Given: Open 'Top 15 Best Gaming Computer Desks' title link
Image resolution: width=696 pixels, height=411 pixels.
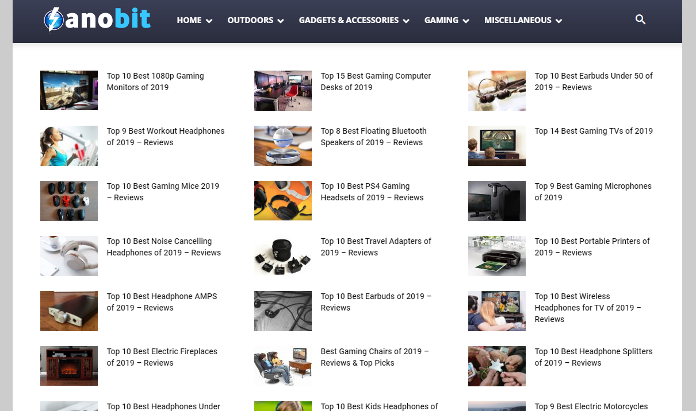Looking at the screenshot, I should [x=376, y=82].
